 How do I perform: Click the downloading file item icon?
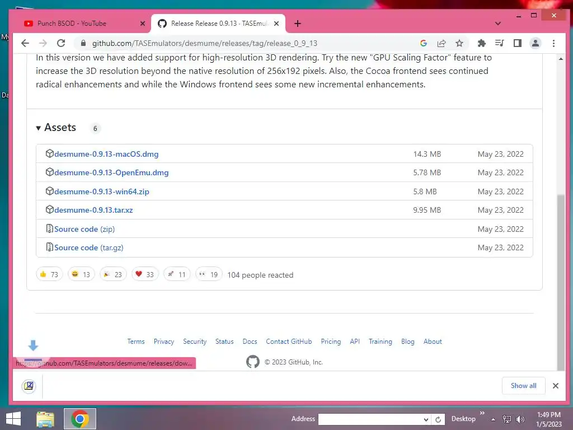[x=29, y=386]
